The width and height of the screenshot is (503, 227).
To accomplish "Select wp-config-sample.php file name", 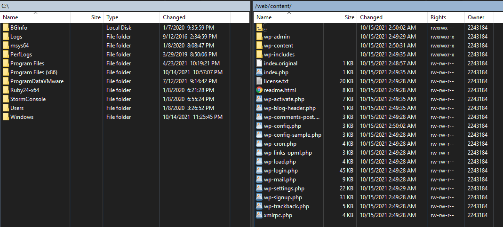I will pyautogui.click(x=293, y=135).
